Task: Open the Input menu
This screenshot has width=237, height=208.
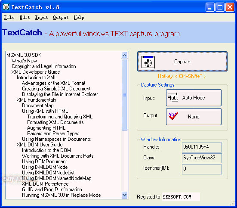Action: (x=41, y=17)
